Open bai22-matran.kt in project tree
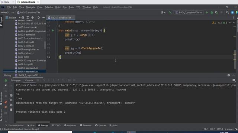This screenshot has width=238, height=133. 24,53
